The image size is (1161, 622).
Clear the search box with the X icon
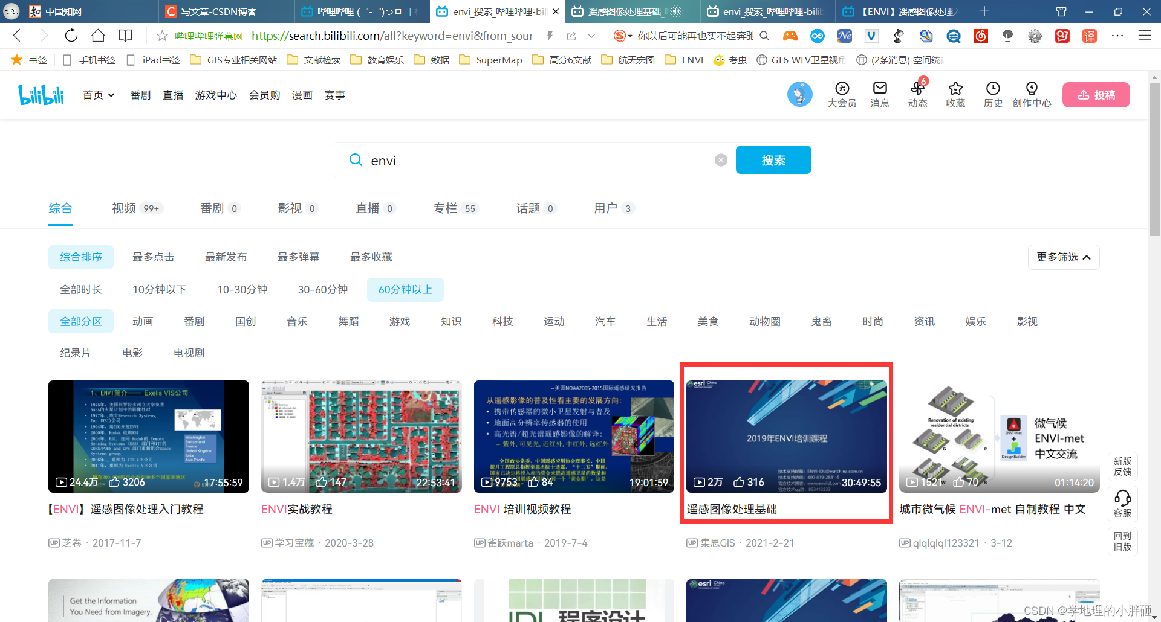(721, 160)
